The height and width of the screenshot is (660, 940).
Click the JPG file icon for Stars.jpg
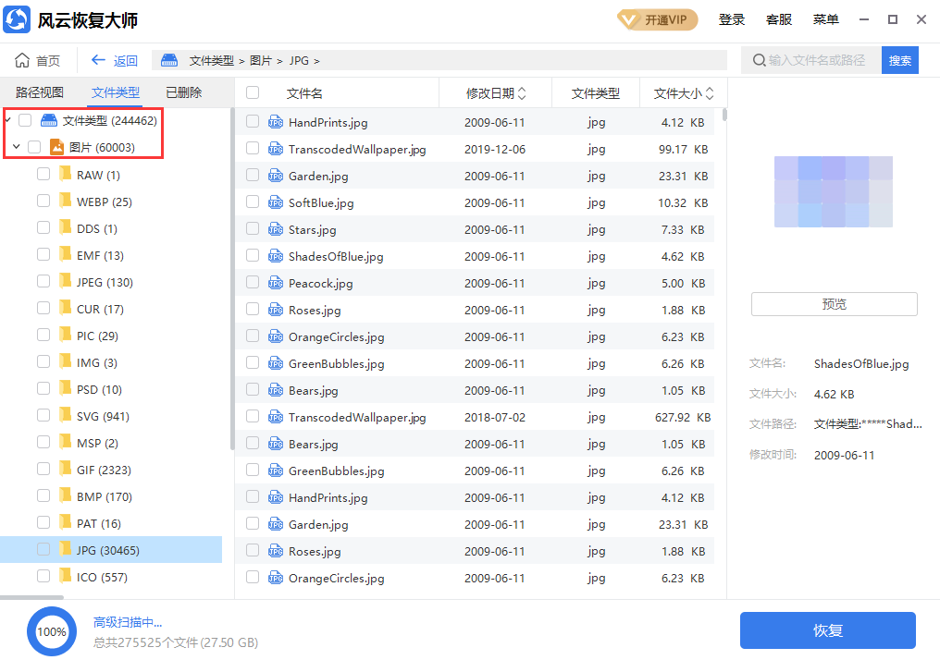276,229
